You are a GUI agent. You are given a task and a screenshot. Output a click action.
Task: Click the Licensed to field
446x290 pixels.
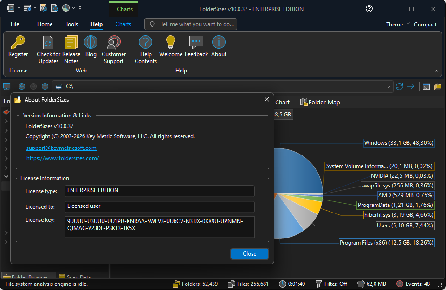[160, 206]
